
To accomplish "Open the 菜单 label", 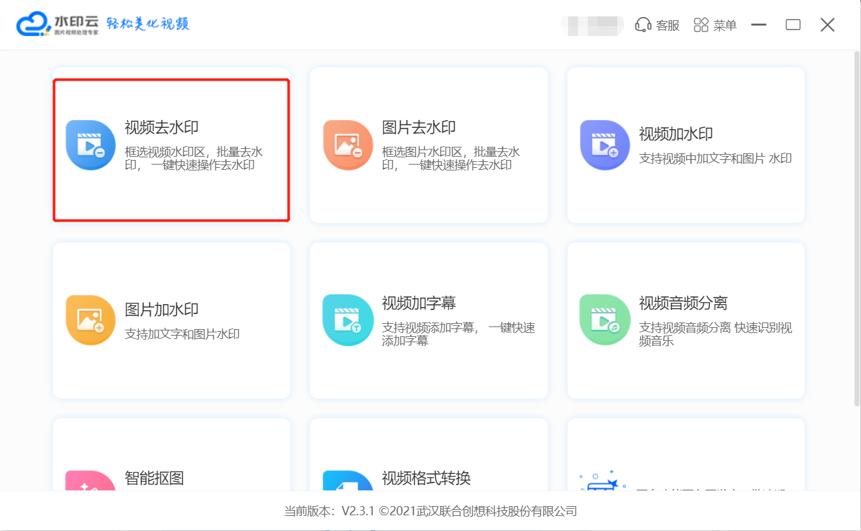I will click(x=725, y=26).
